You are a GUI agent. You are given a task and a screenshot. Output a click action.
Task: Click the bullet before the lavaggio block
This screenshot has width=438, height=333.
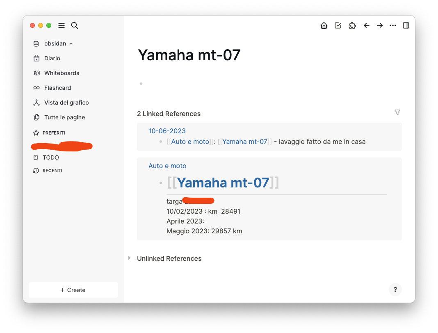(161, 141)
